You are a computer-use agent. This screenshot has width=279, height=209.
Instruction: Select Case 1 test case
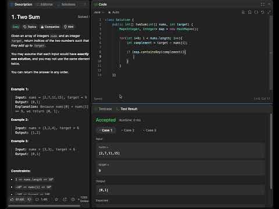tap(106, 130)
